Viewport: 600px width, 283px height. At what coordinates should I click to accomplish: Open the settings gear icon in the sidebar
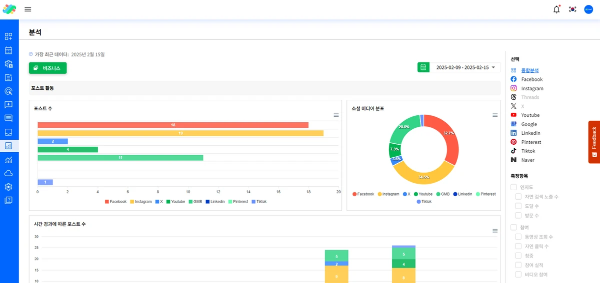pos(8,187)
